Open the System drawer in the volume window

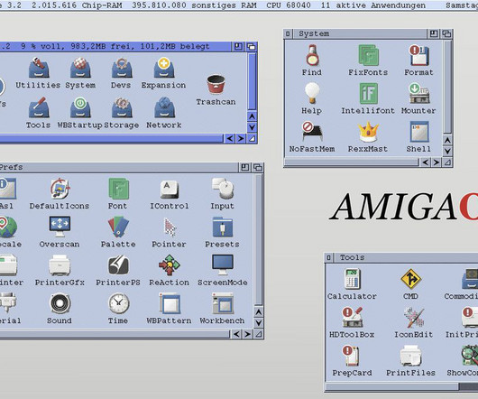pyautogui.click(x=80, y=68)
